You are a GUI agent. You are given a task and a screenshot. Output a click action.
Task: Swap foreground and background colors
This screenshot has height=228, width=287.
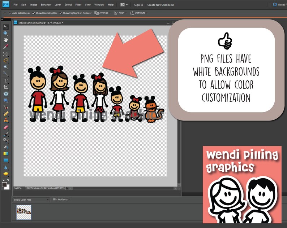8,180
